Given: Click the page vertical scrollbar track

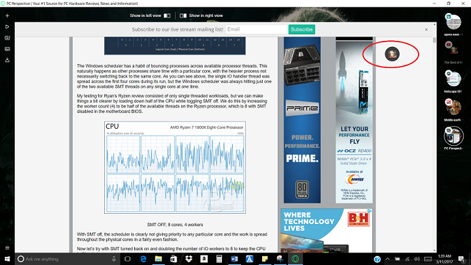Looking at the screenshot, I should (434, 144).
